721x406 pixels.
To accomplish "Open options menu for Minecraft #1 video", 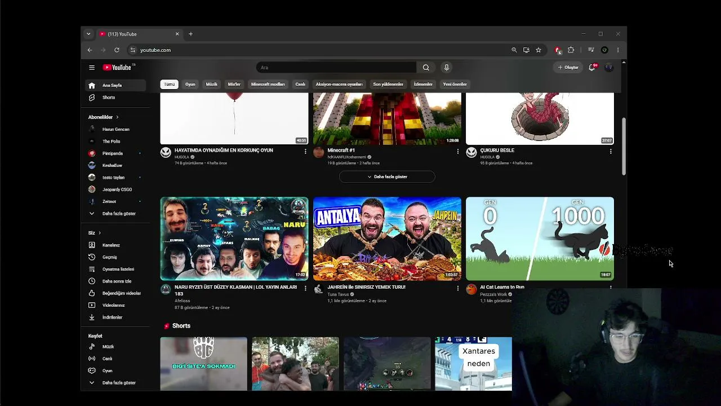I will (x=457, y=151).
